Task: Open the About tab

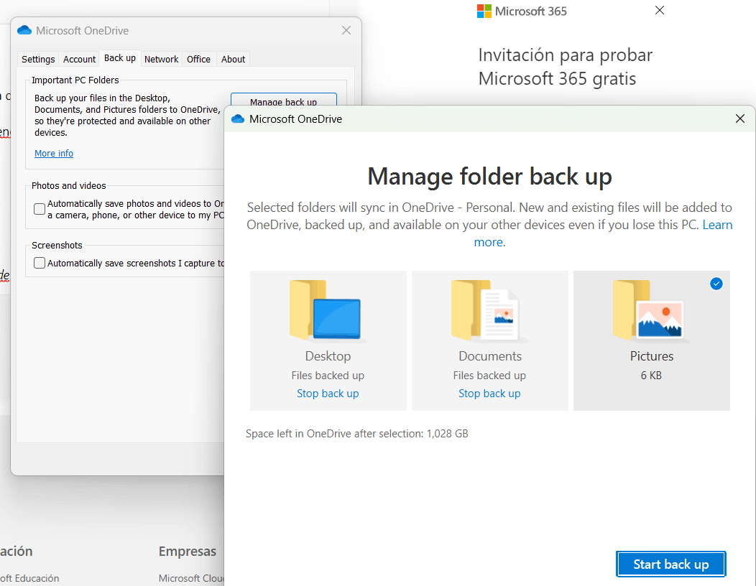Action: click(x=234, y=60)
